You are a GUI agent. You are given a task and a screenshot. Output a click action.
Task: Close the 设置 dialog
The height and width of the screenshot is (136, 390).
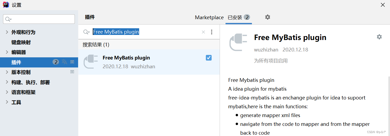tap(383, 5)
